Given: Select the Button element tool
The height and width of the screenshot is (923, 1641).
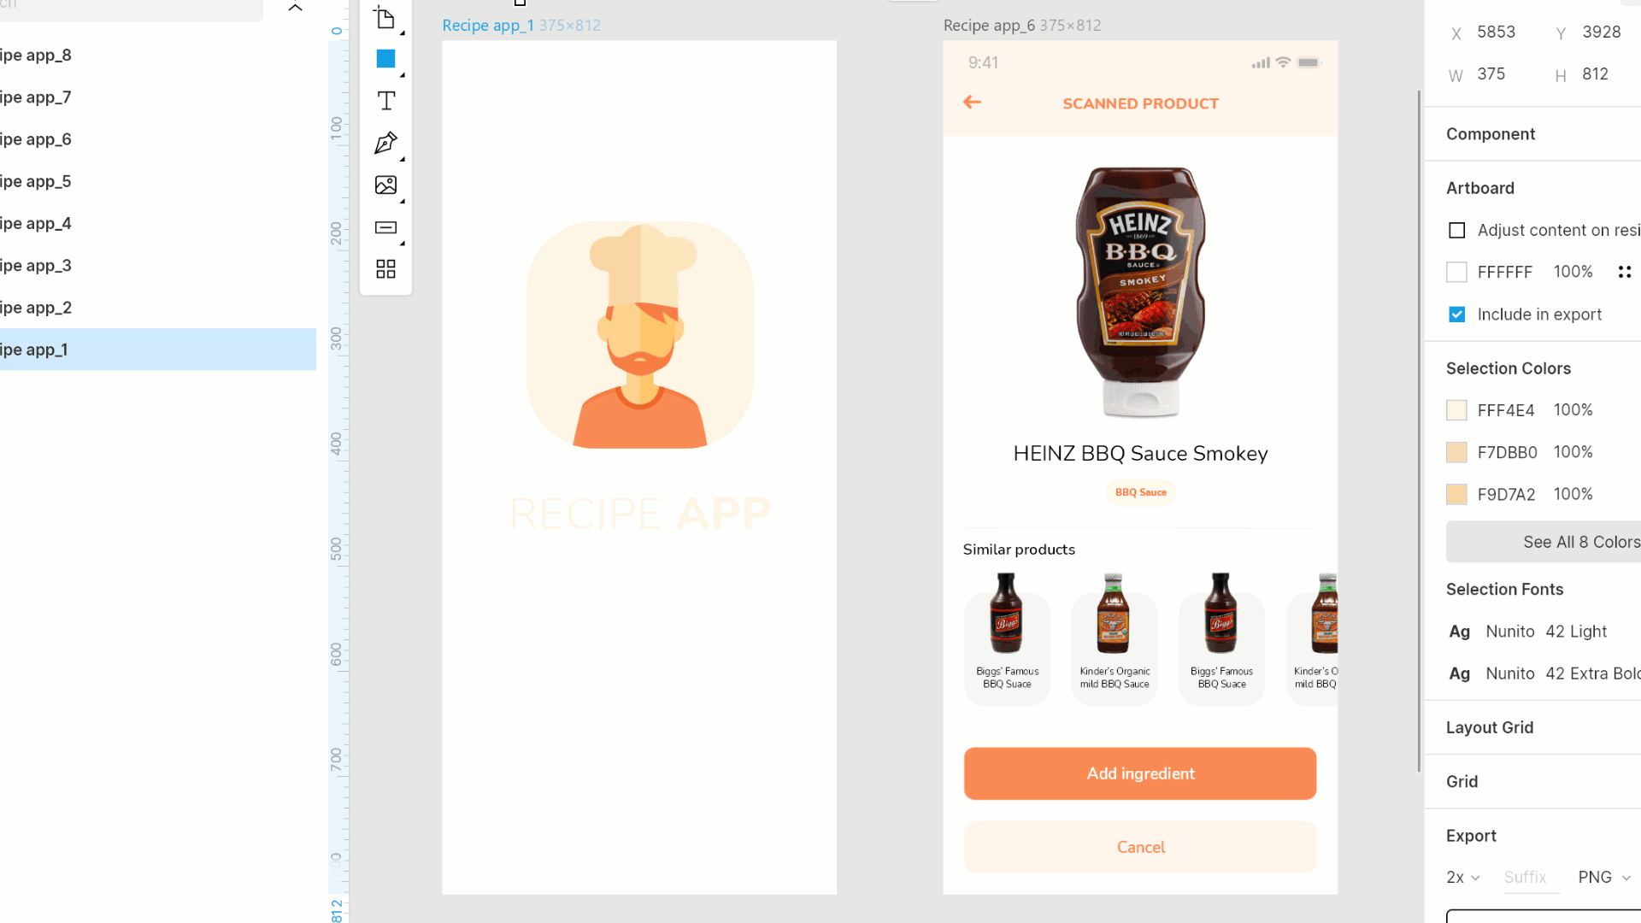Looking at the screenshot, I should pyautogui.click(x=385, y=227).
